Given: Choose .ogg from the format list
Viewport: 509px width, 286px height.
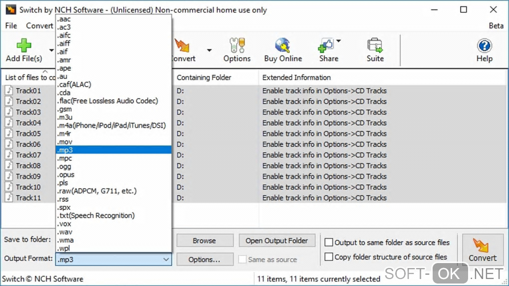Looking at the screenshot, I should click(113, 166).
